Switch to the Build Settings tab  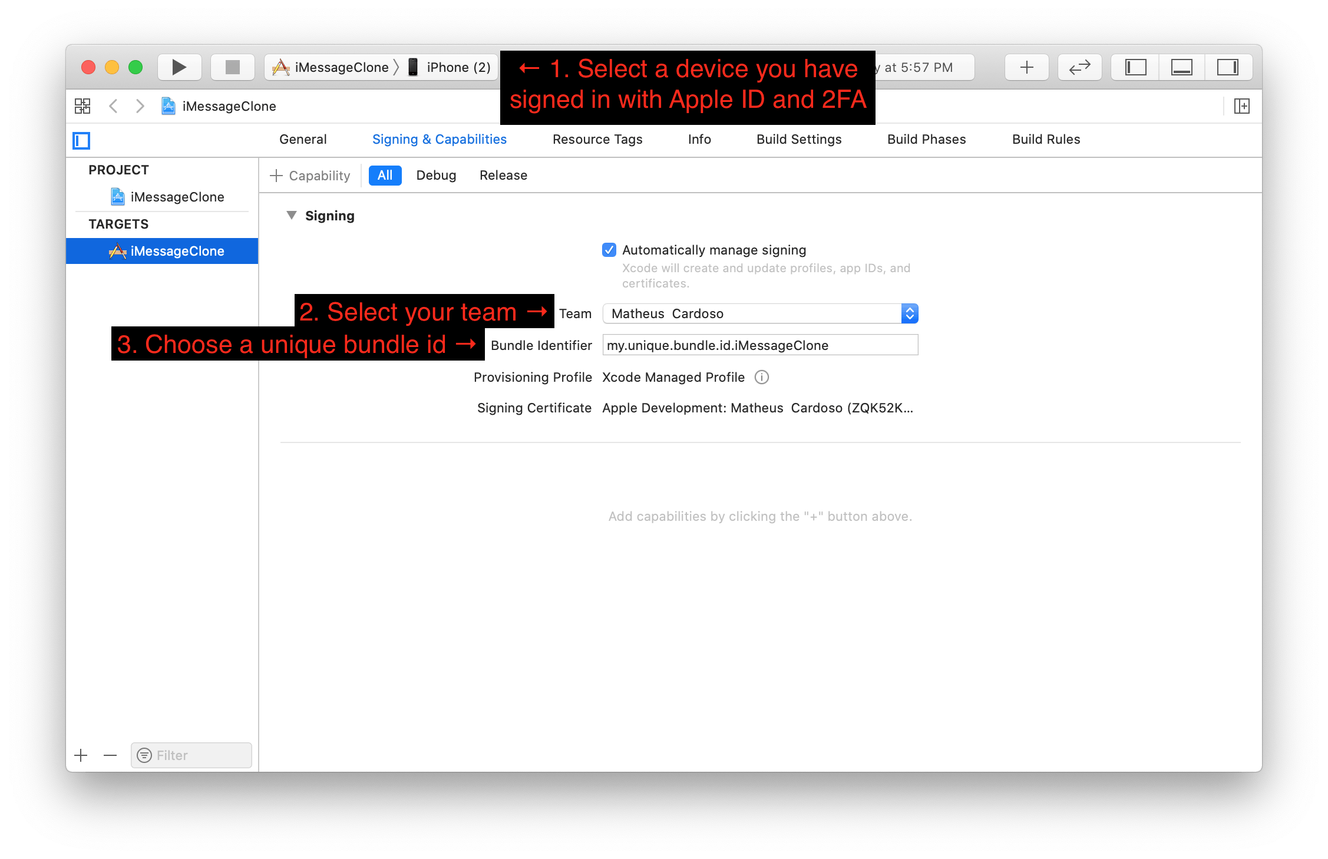[x=798, y=140]
